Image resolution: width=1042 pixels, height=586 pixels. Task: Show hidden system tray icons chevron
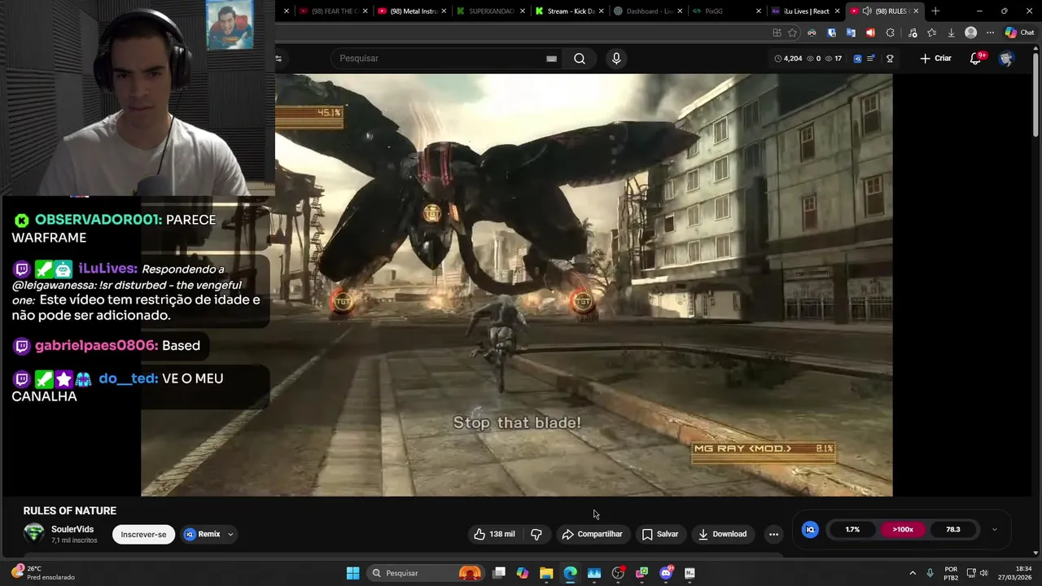(913, 573)
